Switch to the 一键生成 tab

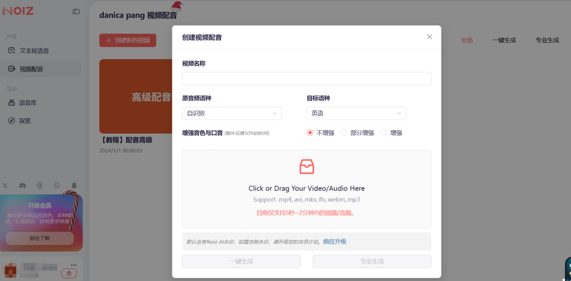[x=503, y=40]
